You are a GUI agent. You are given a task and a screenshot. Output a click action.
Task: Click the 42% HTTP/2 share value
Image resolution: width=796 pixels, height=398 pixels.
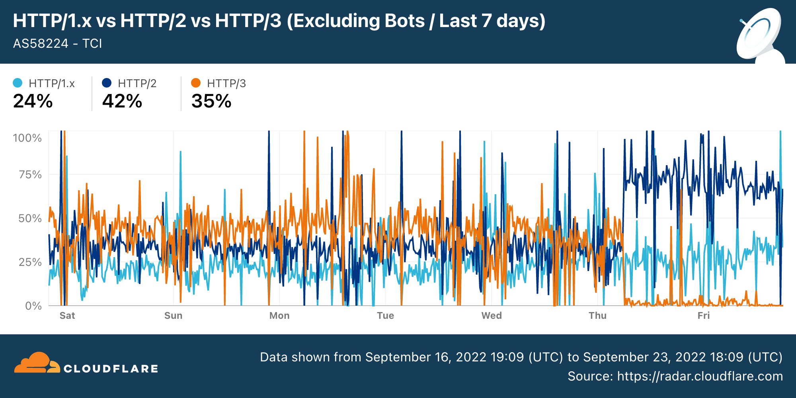pyautogui.click(x=122, y=101)
